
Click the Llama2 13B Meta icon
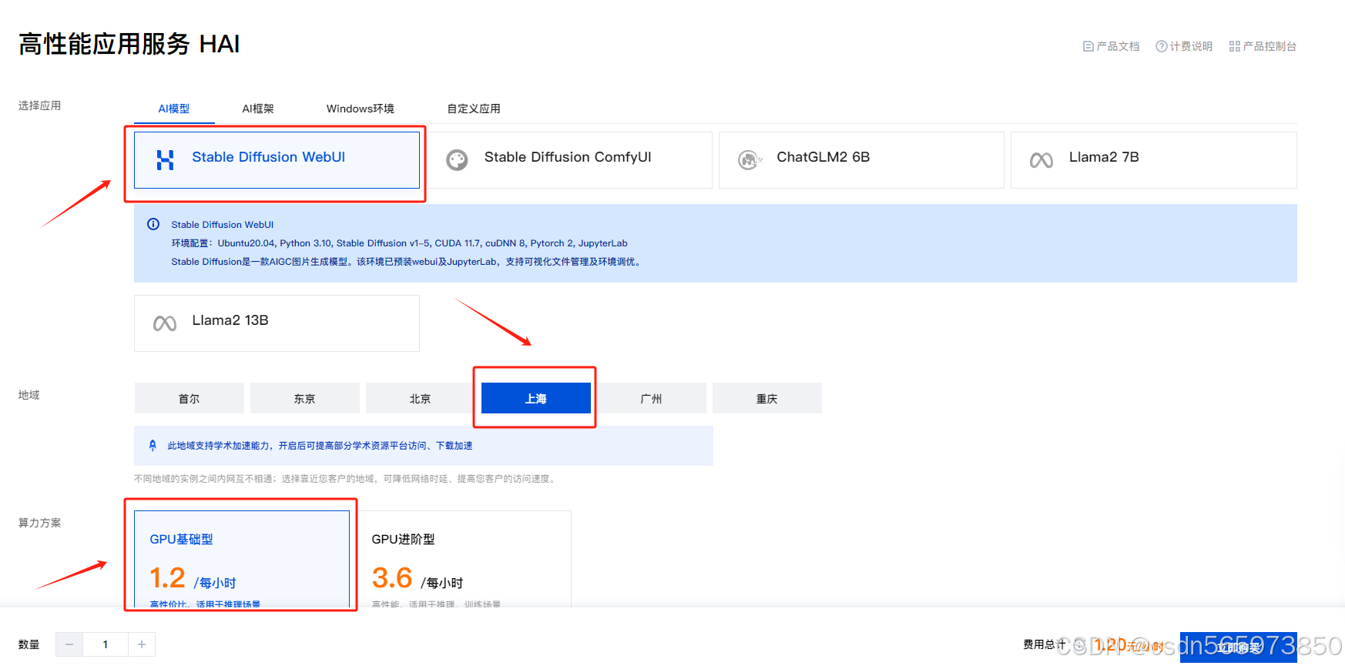(165, 323)
